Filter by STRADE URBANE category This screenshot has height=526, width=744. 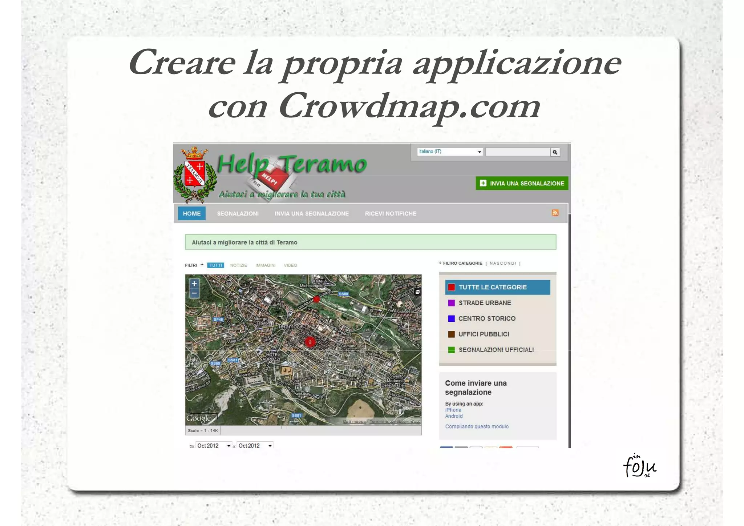point(485,303)
